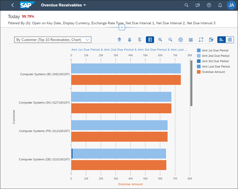Go back with the back arrow

(x=12, y=5)
